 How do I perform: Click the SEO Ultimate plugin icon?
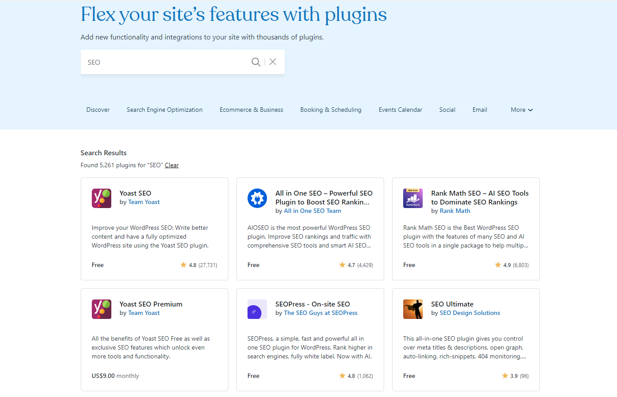pos(413,309)
